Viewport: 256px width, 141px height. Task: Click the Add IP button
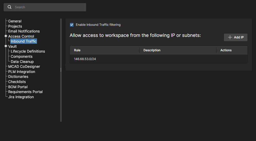[x=236, y=37]
